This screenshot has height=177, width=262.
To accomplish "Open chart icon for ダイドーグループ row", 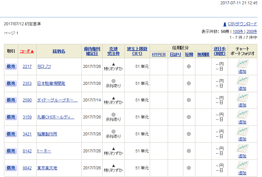I will [242, 98].
